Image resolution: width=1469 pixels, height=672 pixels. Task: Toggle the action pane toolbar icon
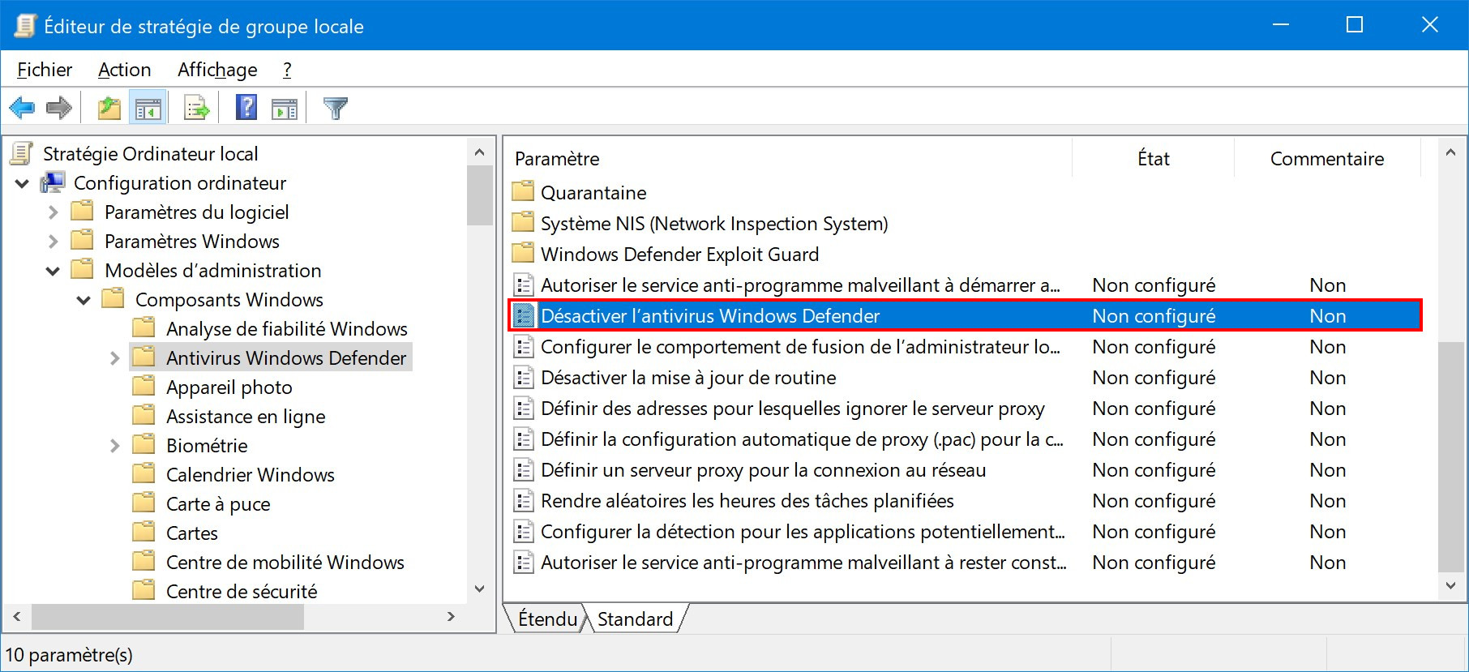click(x=285, y=108)
